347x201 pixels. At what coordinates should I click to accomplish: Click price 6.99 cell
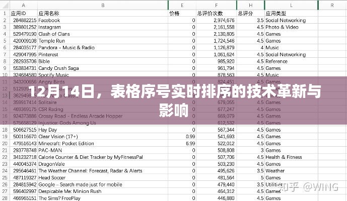point(182,143)
